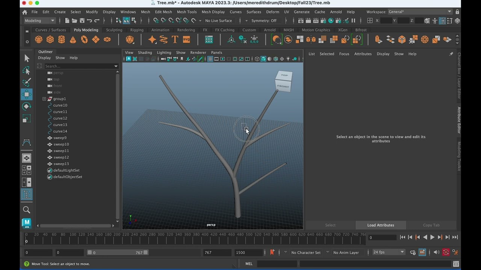The width and height of the screenshot is (481, 270).
Task: Create a polygon cube from the shelf
Action: (x=50, y=39)
